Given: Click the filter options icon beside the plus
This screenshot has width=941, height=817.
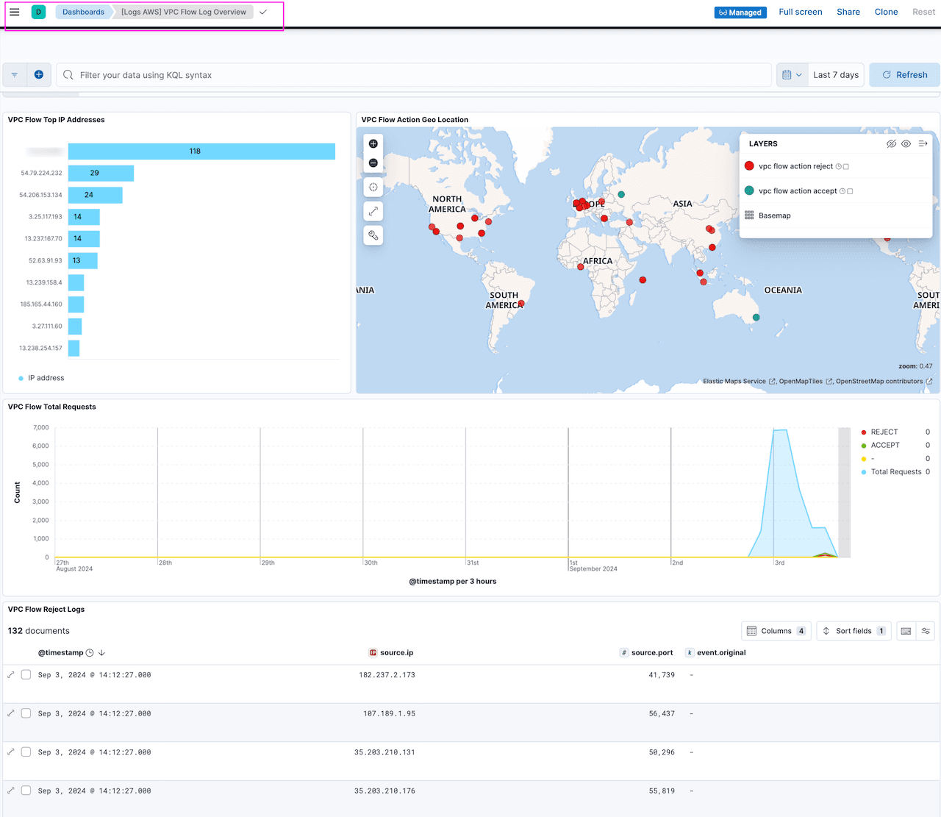Looking at the screenshot, I should [14, 74].
